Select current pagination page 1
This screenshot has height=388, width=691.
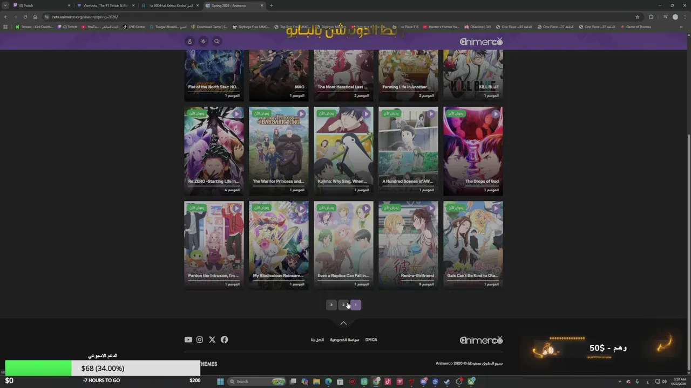355,305
